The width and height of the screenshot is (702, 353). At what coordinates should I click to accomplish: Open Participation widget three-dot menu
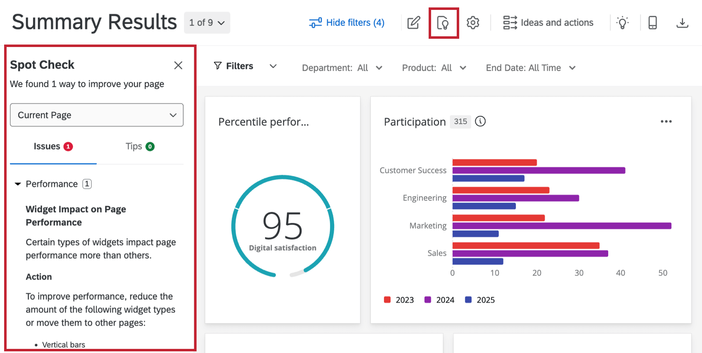(666, 121)
